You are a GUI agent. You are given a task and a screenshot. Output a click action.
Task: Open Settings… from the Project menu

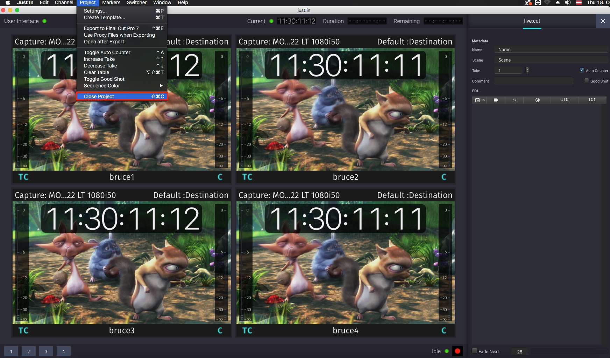(122, 11)
